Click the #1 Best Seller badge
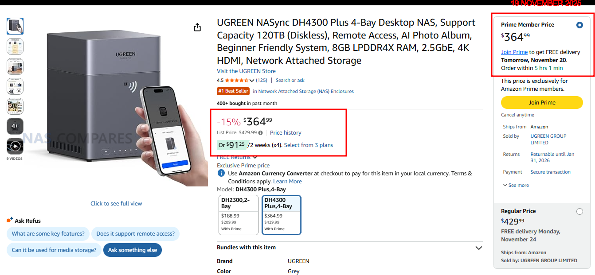 233,91
